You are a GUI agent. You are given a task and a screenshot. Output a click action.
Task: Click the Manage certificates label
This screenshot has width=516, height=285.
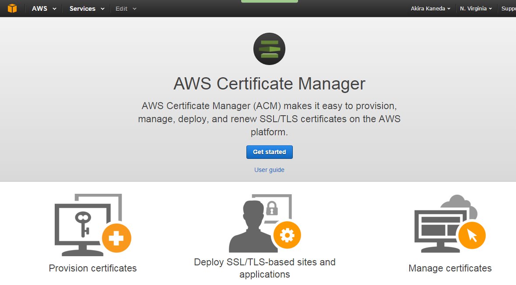tap(450, 268)
